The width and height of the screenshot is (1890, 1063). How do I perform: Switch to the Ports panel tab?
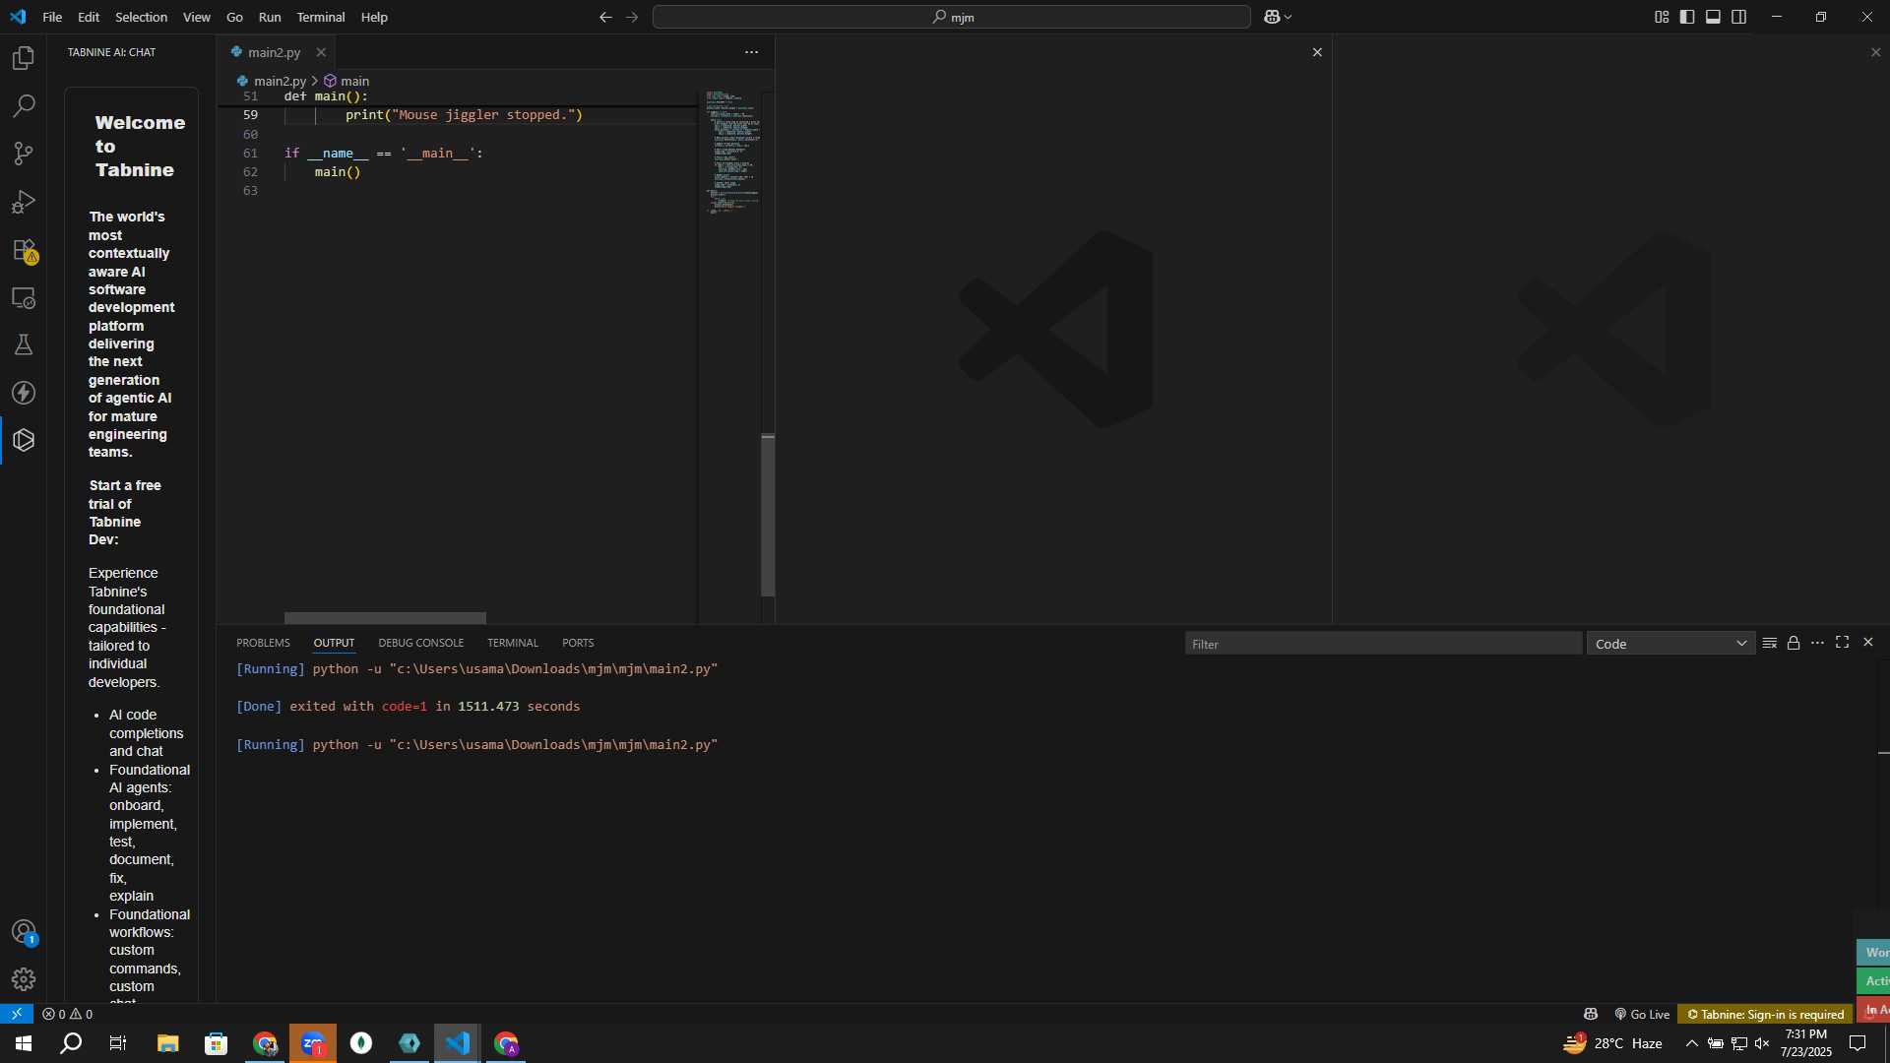[578, 643]
